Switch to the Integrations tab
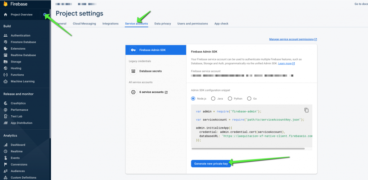 (x=110, y=23)
